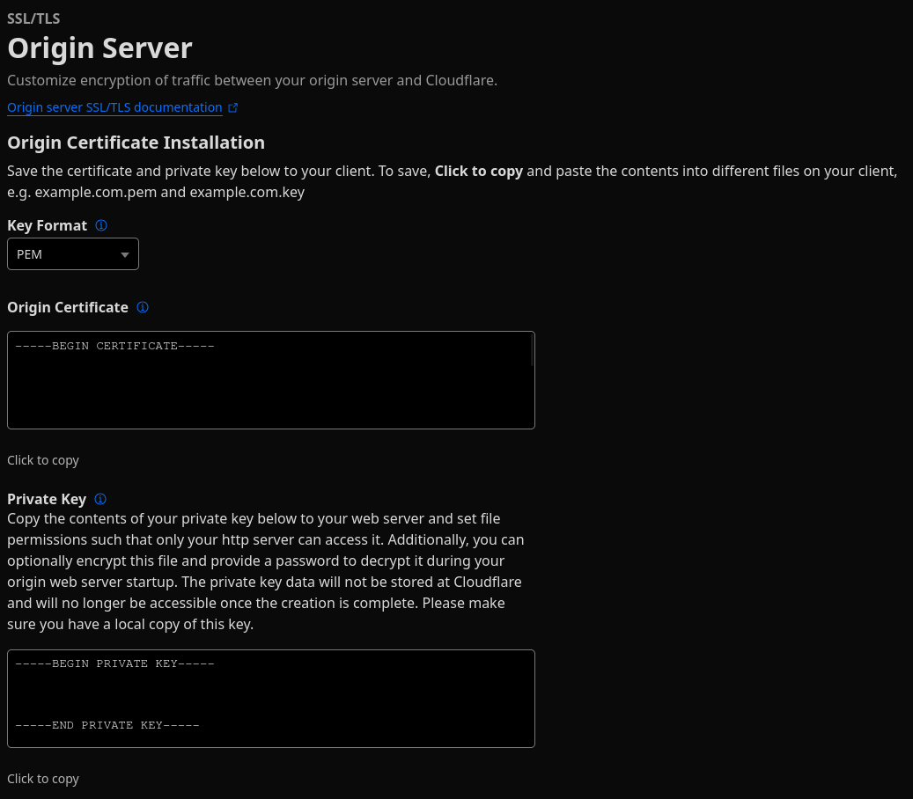Image resolution: width=913 pixels, height=799 pixels.
Task: Click inside the Private Key text box
Action: point(270,695)
